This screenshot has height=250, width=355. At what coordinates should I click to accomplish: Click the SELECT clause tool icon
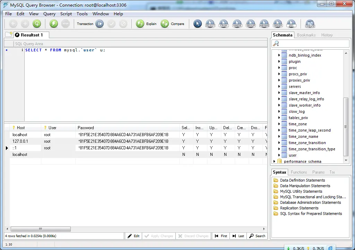(x=210, y=24)
